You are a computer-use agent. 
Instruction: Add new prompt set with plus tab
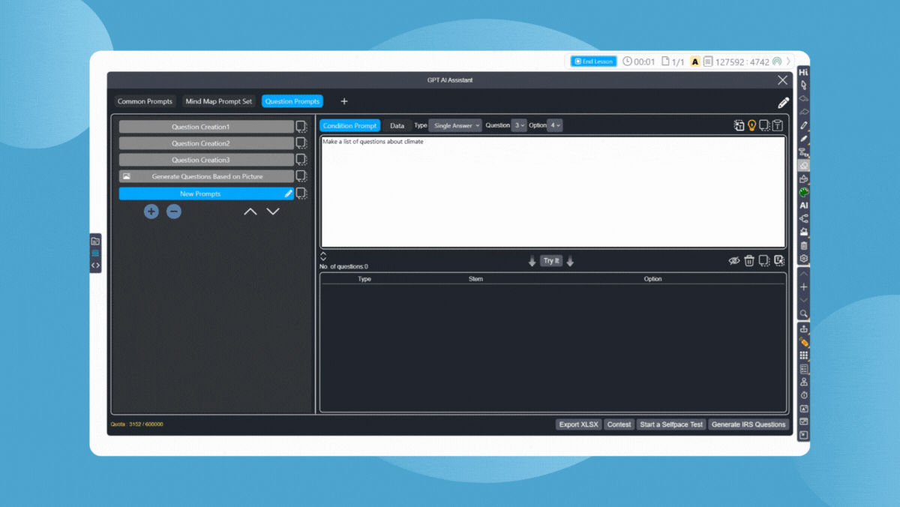pos(344,101)
